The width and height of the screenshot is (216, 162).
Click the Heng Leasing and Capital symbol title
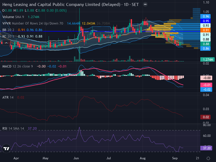point(61,5)
